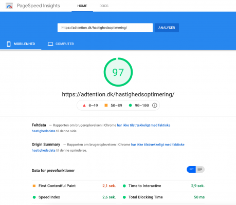Viewport: 236px width, 205px height.
Task: Click the First Contentful Paint metric label
Action: point(57,186)
